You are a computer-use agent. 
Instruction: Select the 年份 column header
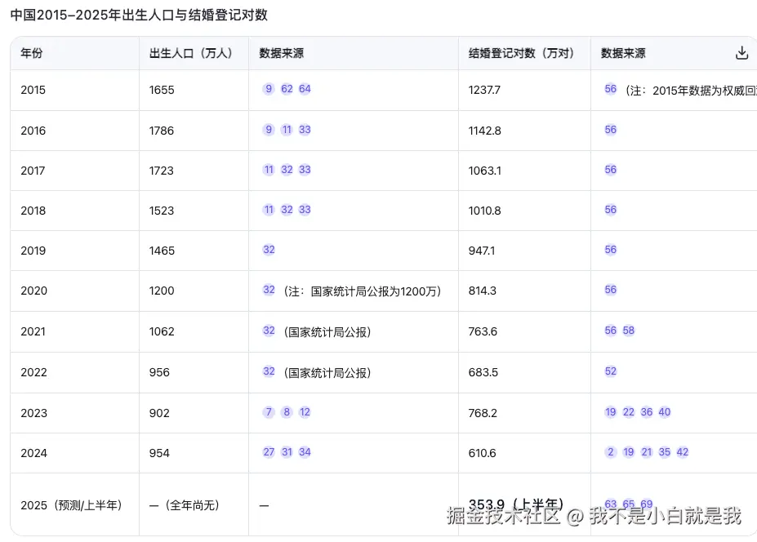tap(31, 52)
